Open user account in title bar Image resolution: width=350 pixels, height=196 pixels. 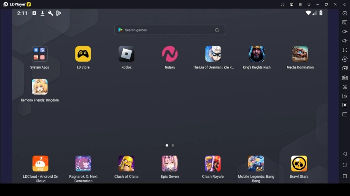(292, 4)
